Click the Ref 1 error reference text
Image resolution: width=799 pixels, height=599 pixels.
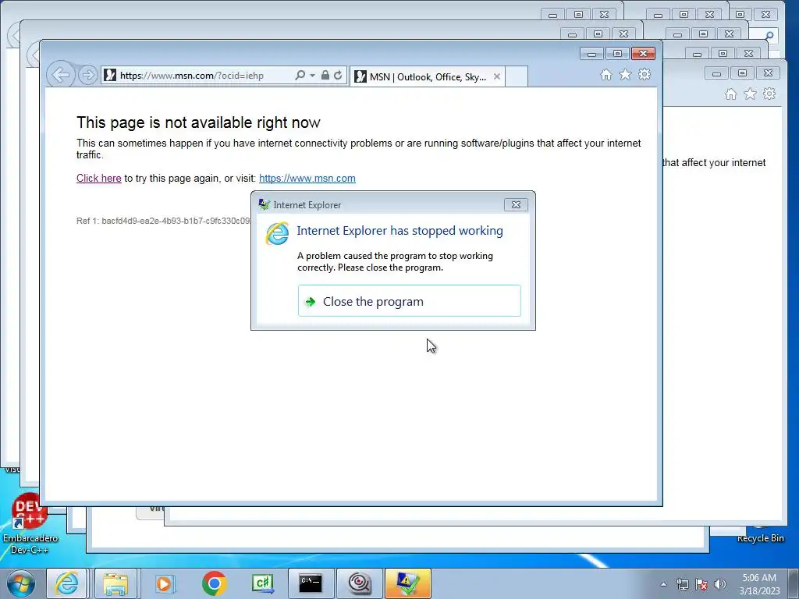(x=163, y=221)
